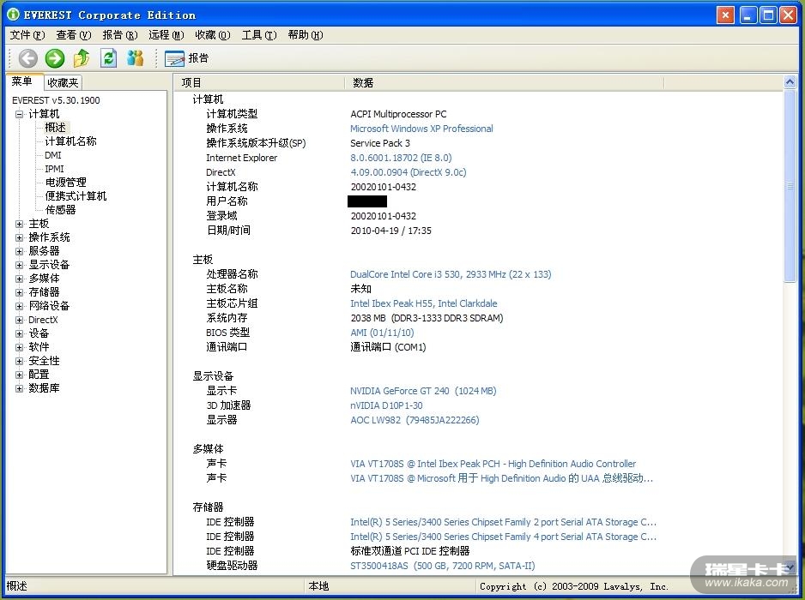Click the EVEREST title bar app icon
This screenshot has width=805, height=600.
13,15
